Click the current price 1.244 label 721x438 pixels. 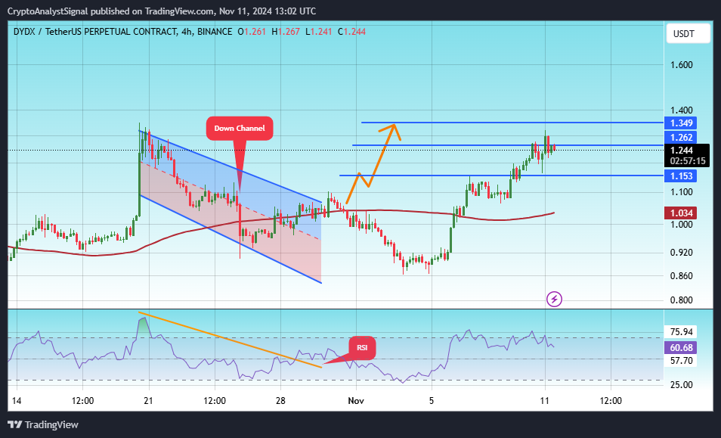click(682, 151)
